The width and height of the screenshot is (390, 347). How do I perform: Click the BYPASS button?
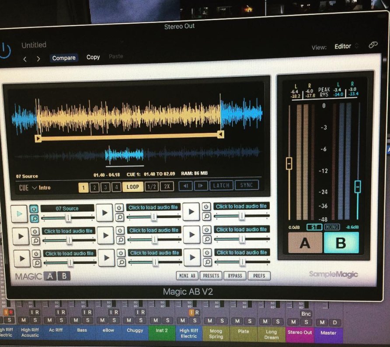click(x=235, y=276)
